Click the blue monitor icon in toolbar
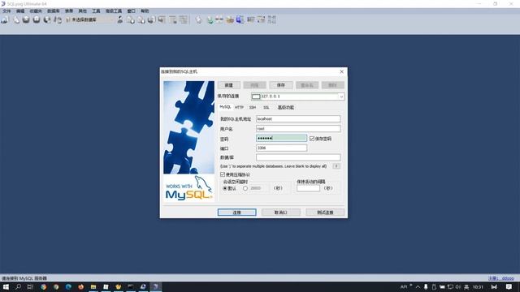This screenshot has width=520, height=292. (x=240, y=19)
